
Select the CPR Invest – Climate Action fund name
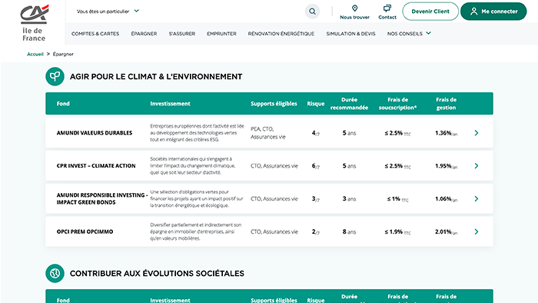(x=96, y=166)
